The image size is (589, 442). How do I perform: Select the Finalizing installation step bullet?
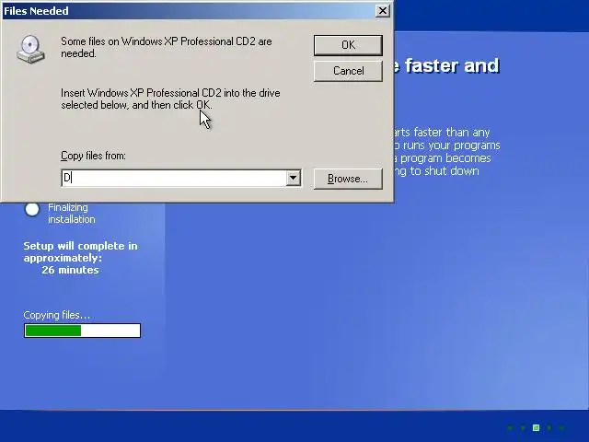[x=32, y=209]
